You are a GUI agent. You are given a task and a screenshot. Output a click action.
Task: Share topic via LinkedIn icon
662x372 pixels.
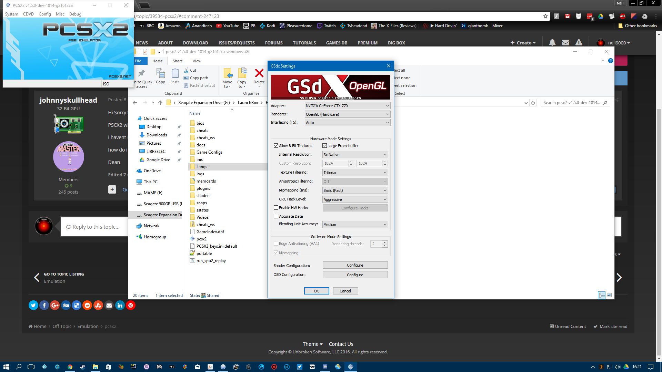pyautogui.click(x=120, y=305)
